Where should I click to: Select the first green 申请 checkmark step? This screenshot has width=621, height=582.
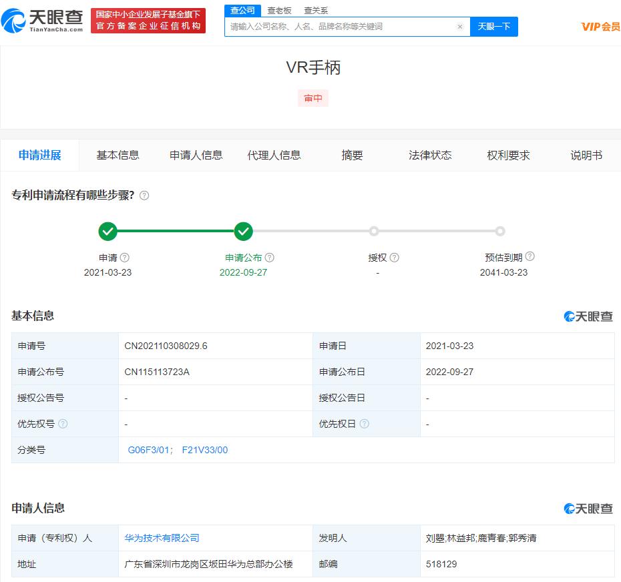(x=108, y=231)
